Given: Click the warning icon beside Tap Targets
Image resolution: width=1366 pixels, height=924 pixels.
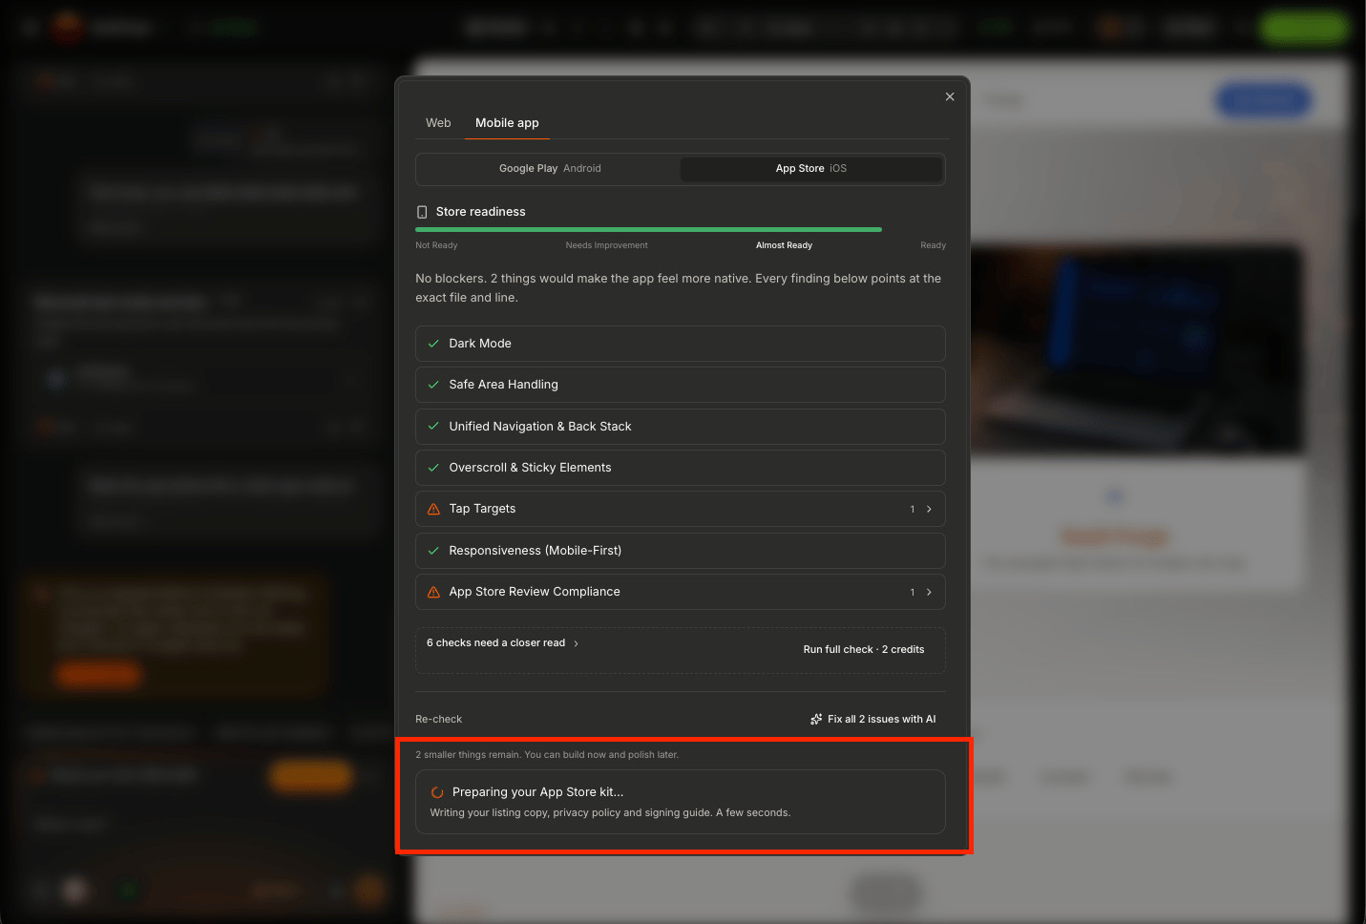Looking at the screenshot, I should pyautogui.click(x=433, y=509).
